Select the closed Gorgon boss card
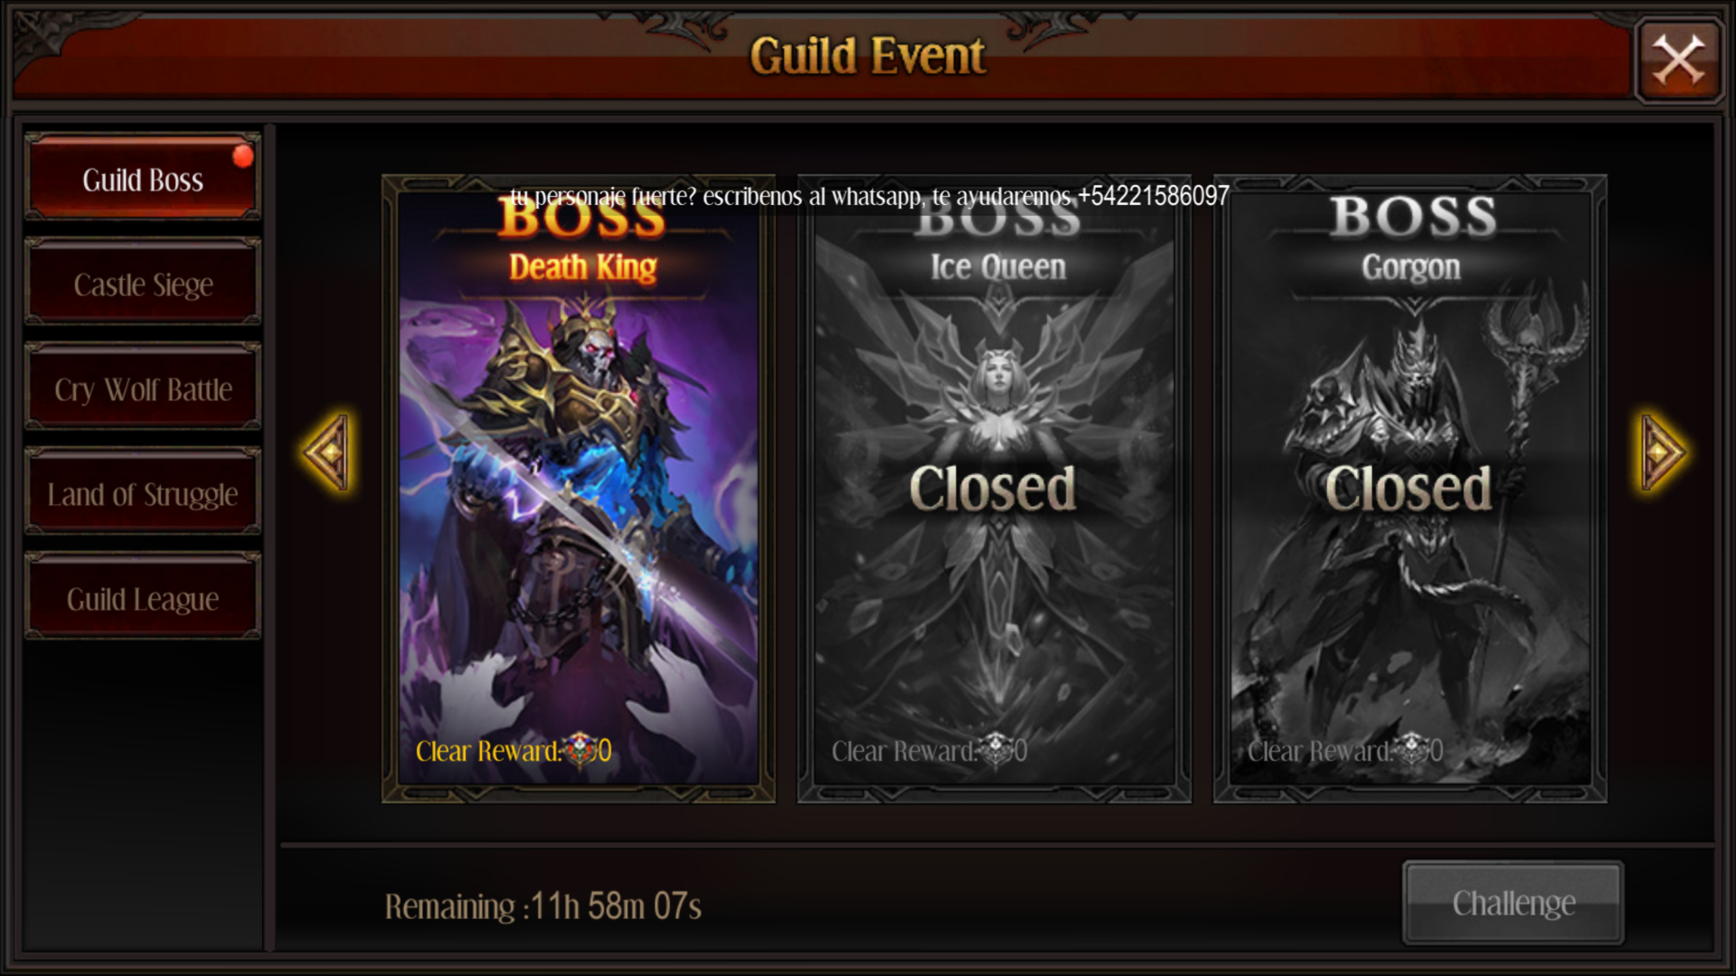1736x976 pixels. coord(1410,489)
